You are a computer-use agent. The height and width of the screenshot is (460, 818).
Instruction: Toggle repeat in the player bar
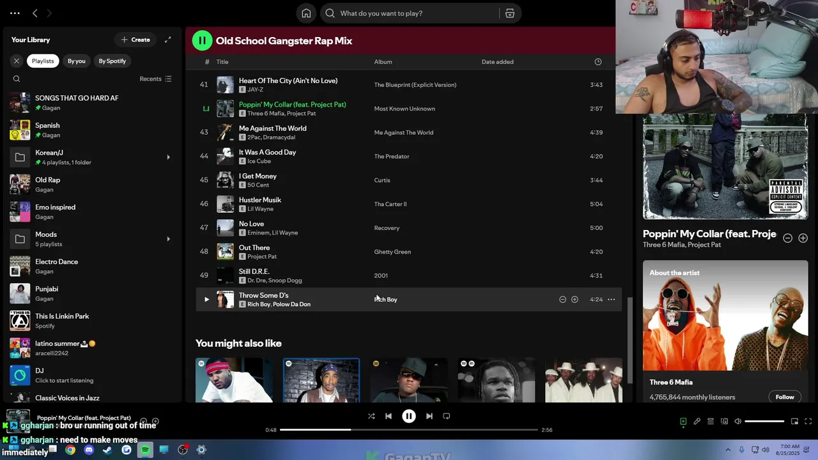447,416
